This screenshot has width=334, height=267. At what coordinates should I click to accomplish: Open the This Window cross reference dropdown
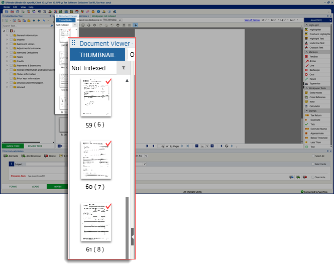click(x=120, y=20)
